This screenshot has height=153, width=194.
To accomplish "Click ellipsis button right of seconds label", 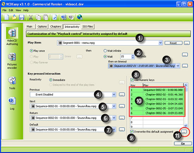I will [x=185, y=54].
